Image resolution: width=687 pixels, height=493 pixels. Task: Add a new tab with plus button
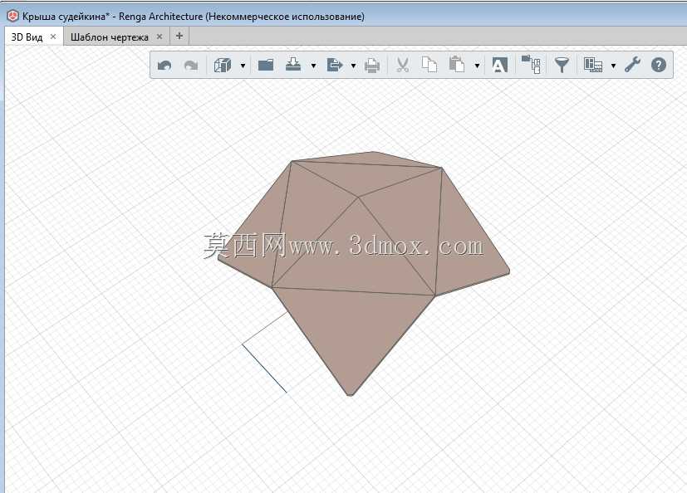(179, 36)
